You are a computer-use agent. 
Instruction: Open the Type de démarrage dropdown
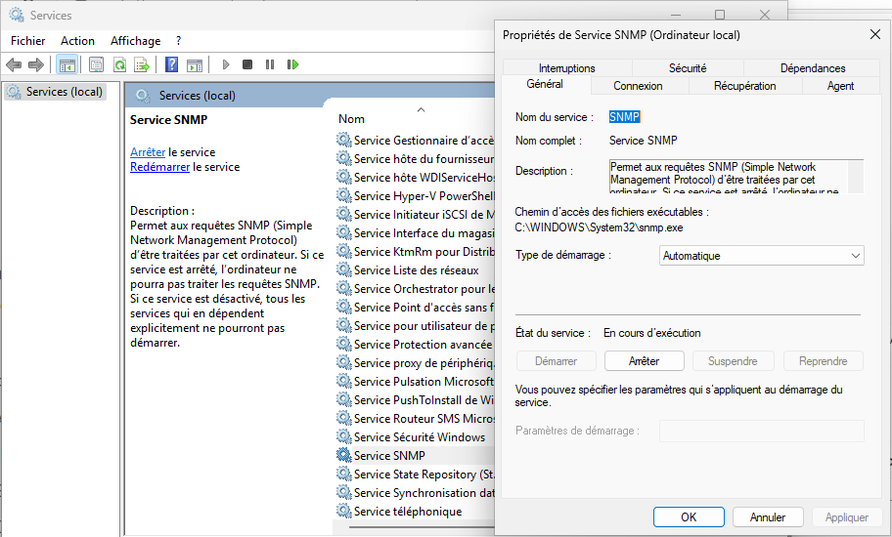tap(762, 256)
